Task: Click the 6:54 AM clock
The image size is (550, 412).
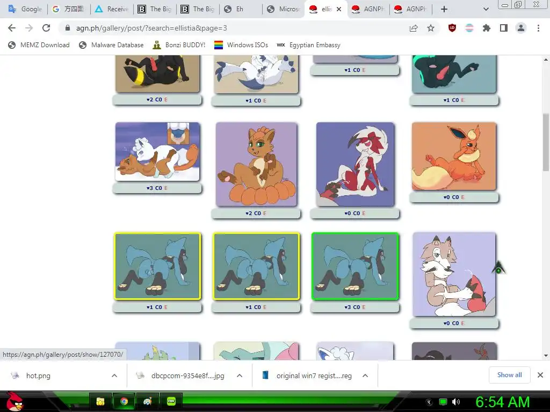Action: click(x=502, y=402)
